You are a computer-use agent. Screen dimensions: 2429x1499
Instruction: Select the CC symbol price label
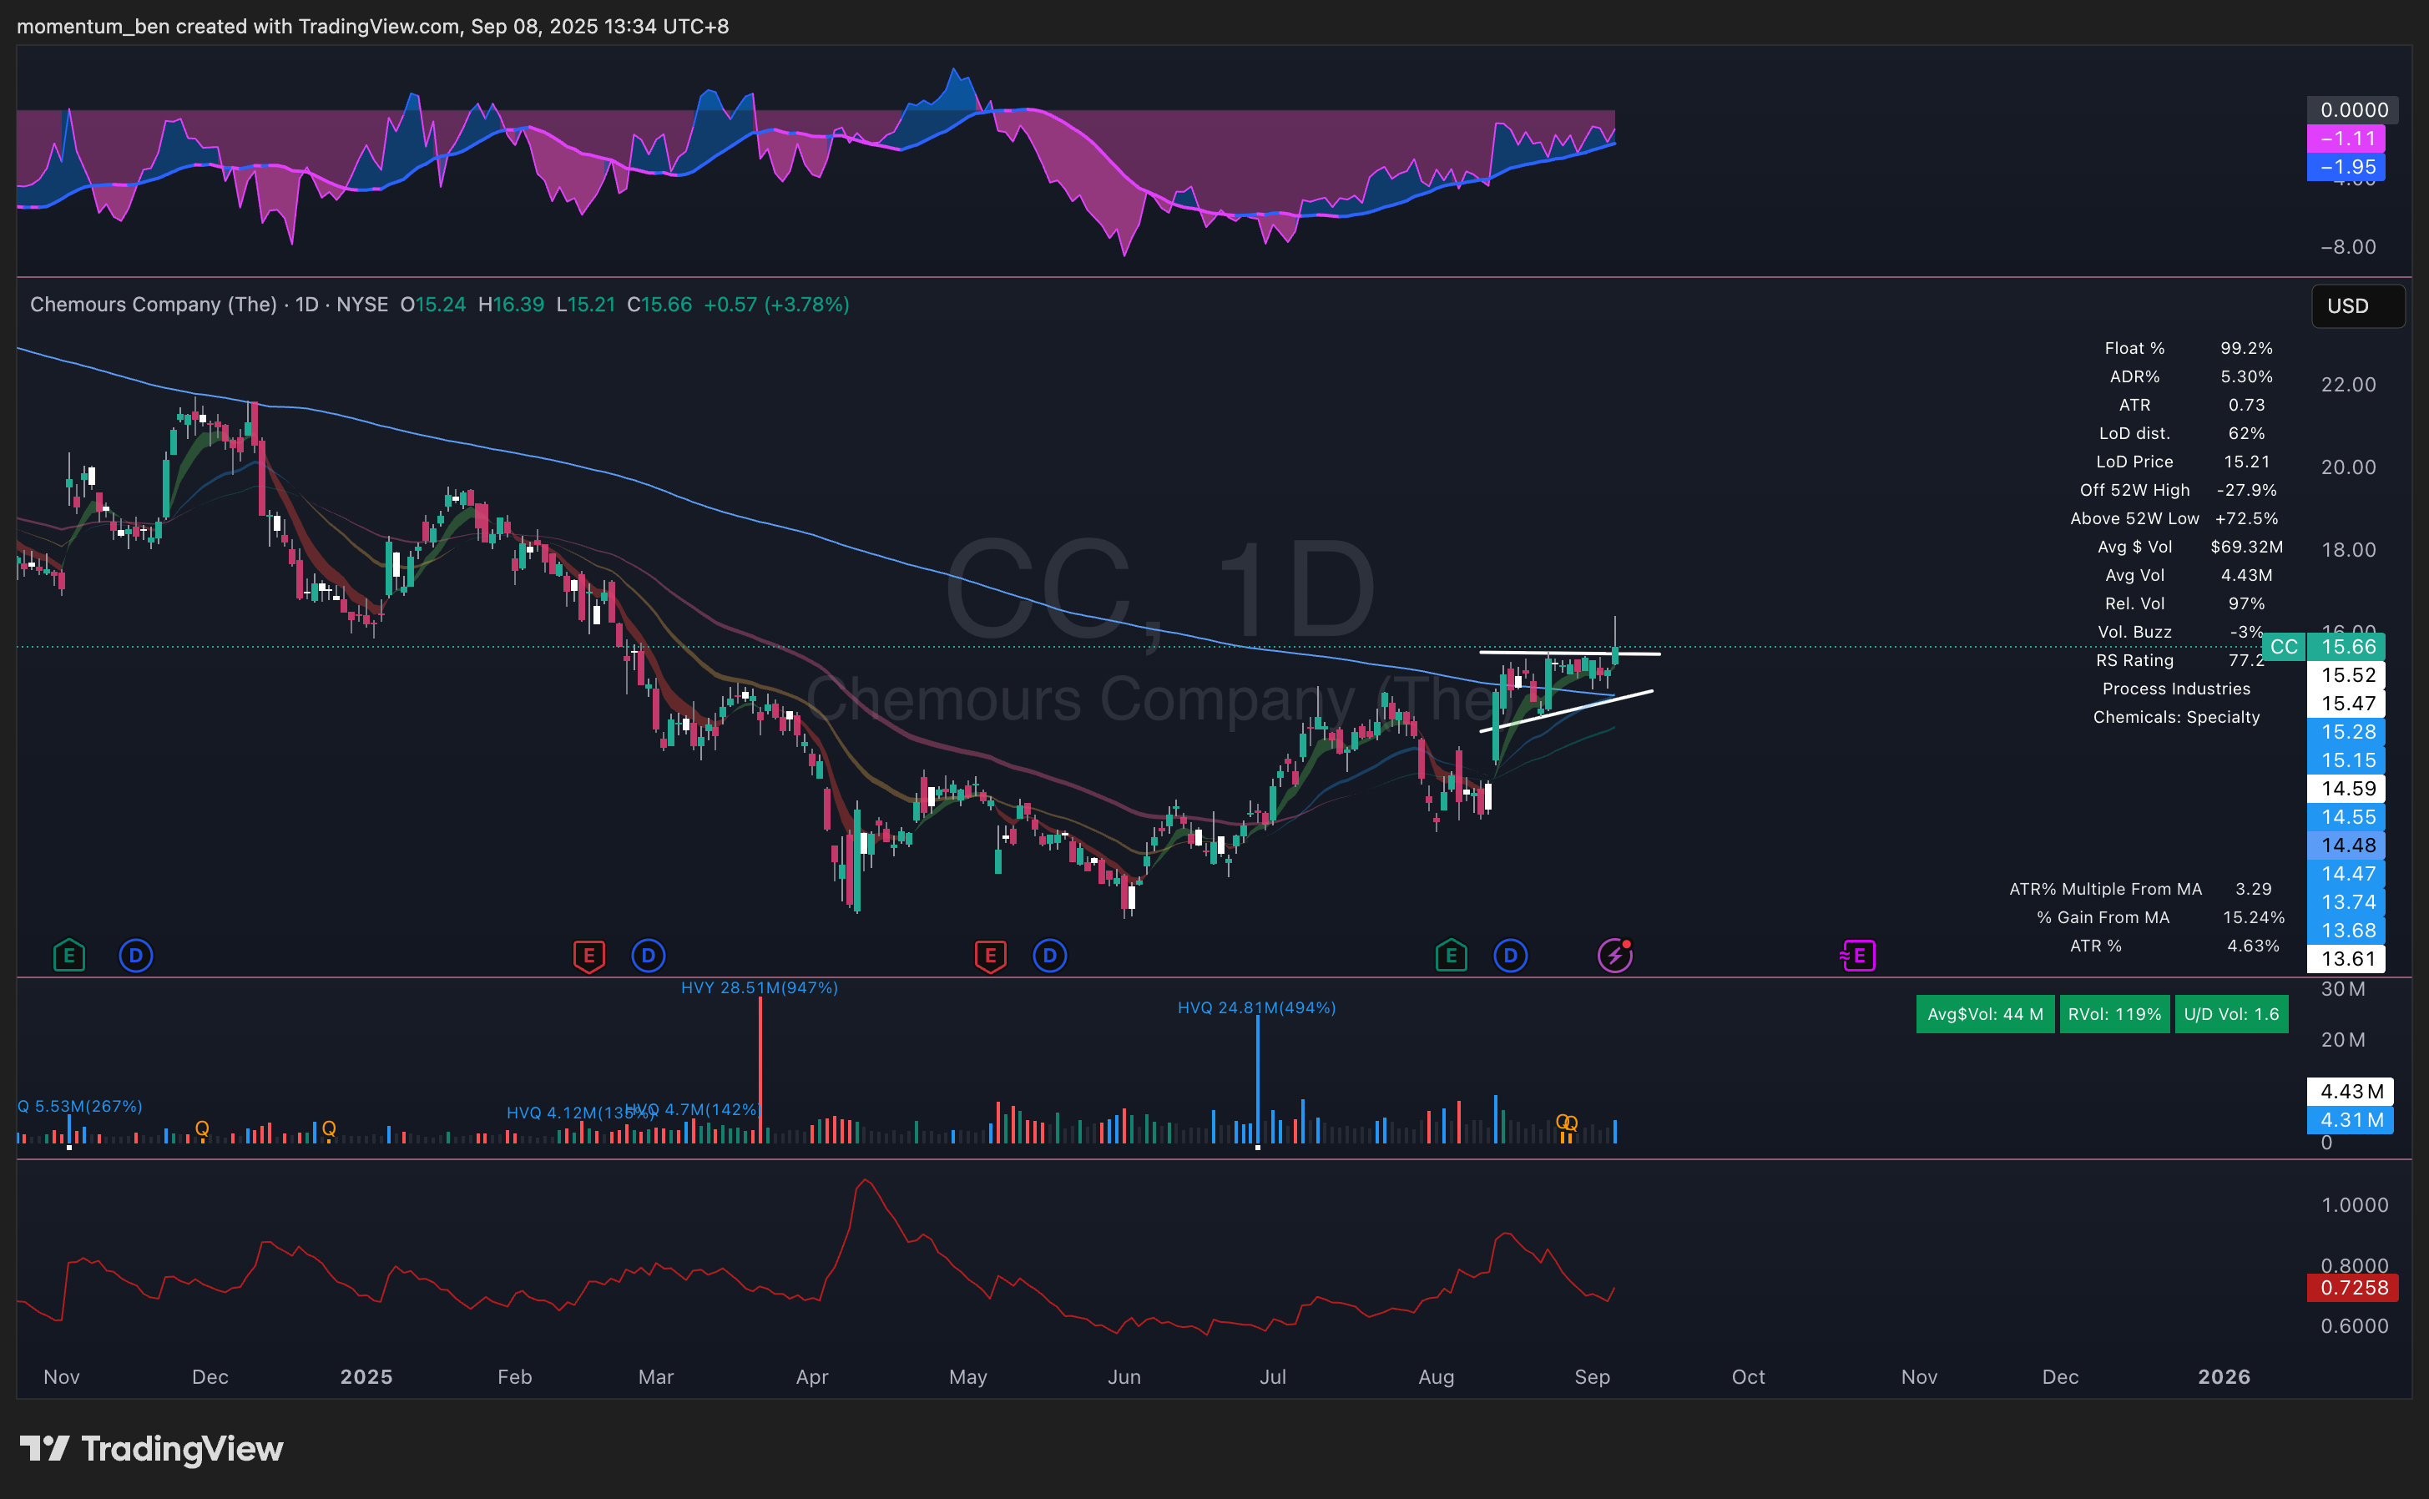[x=2285, y=648]
